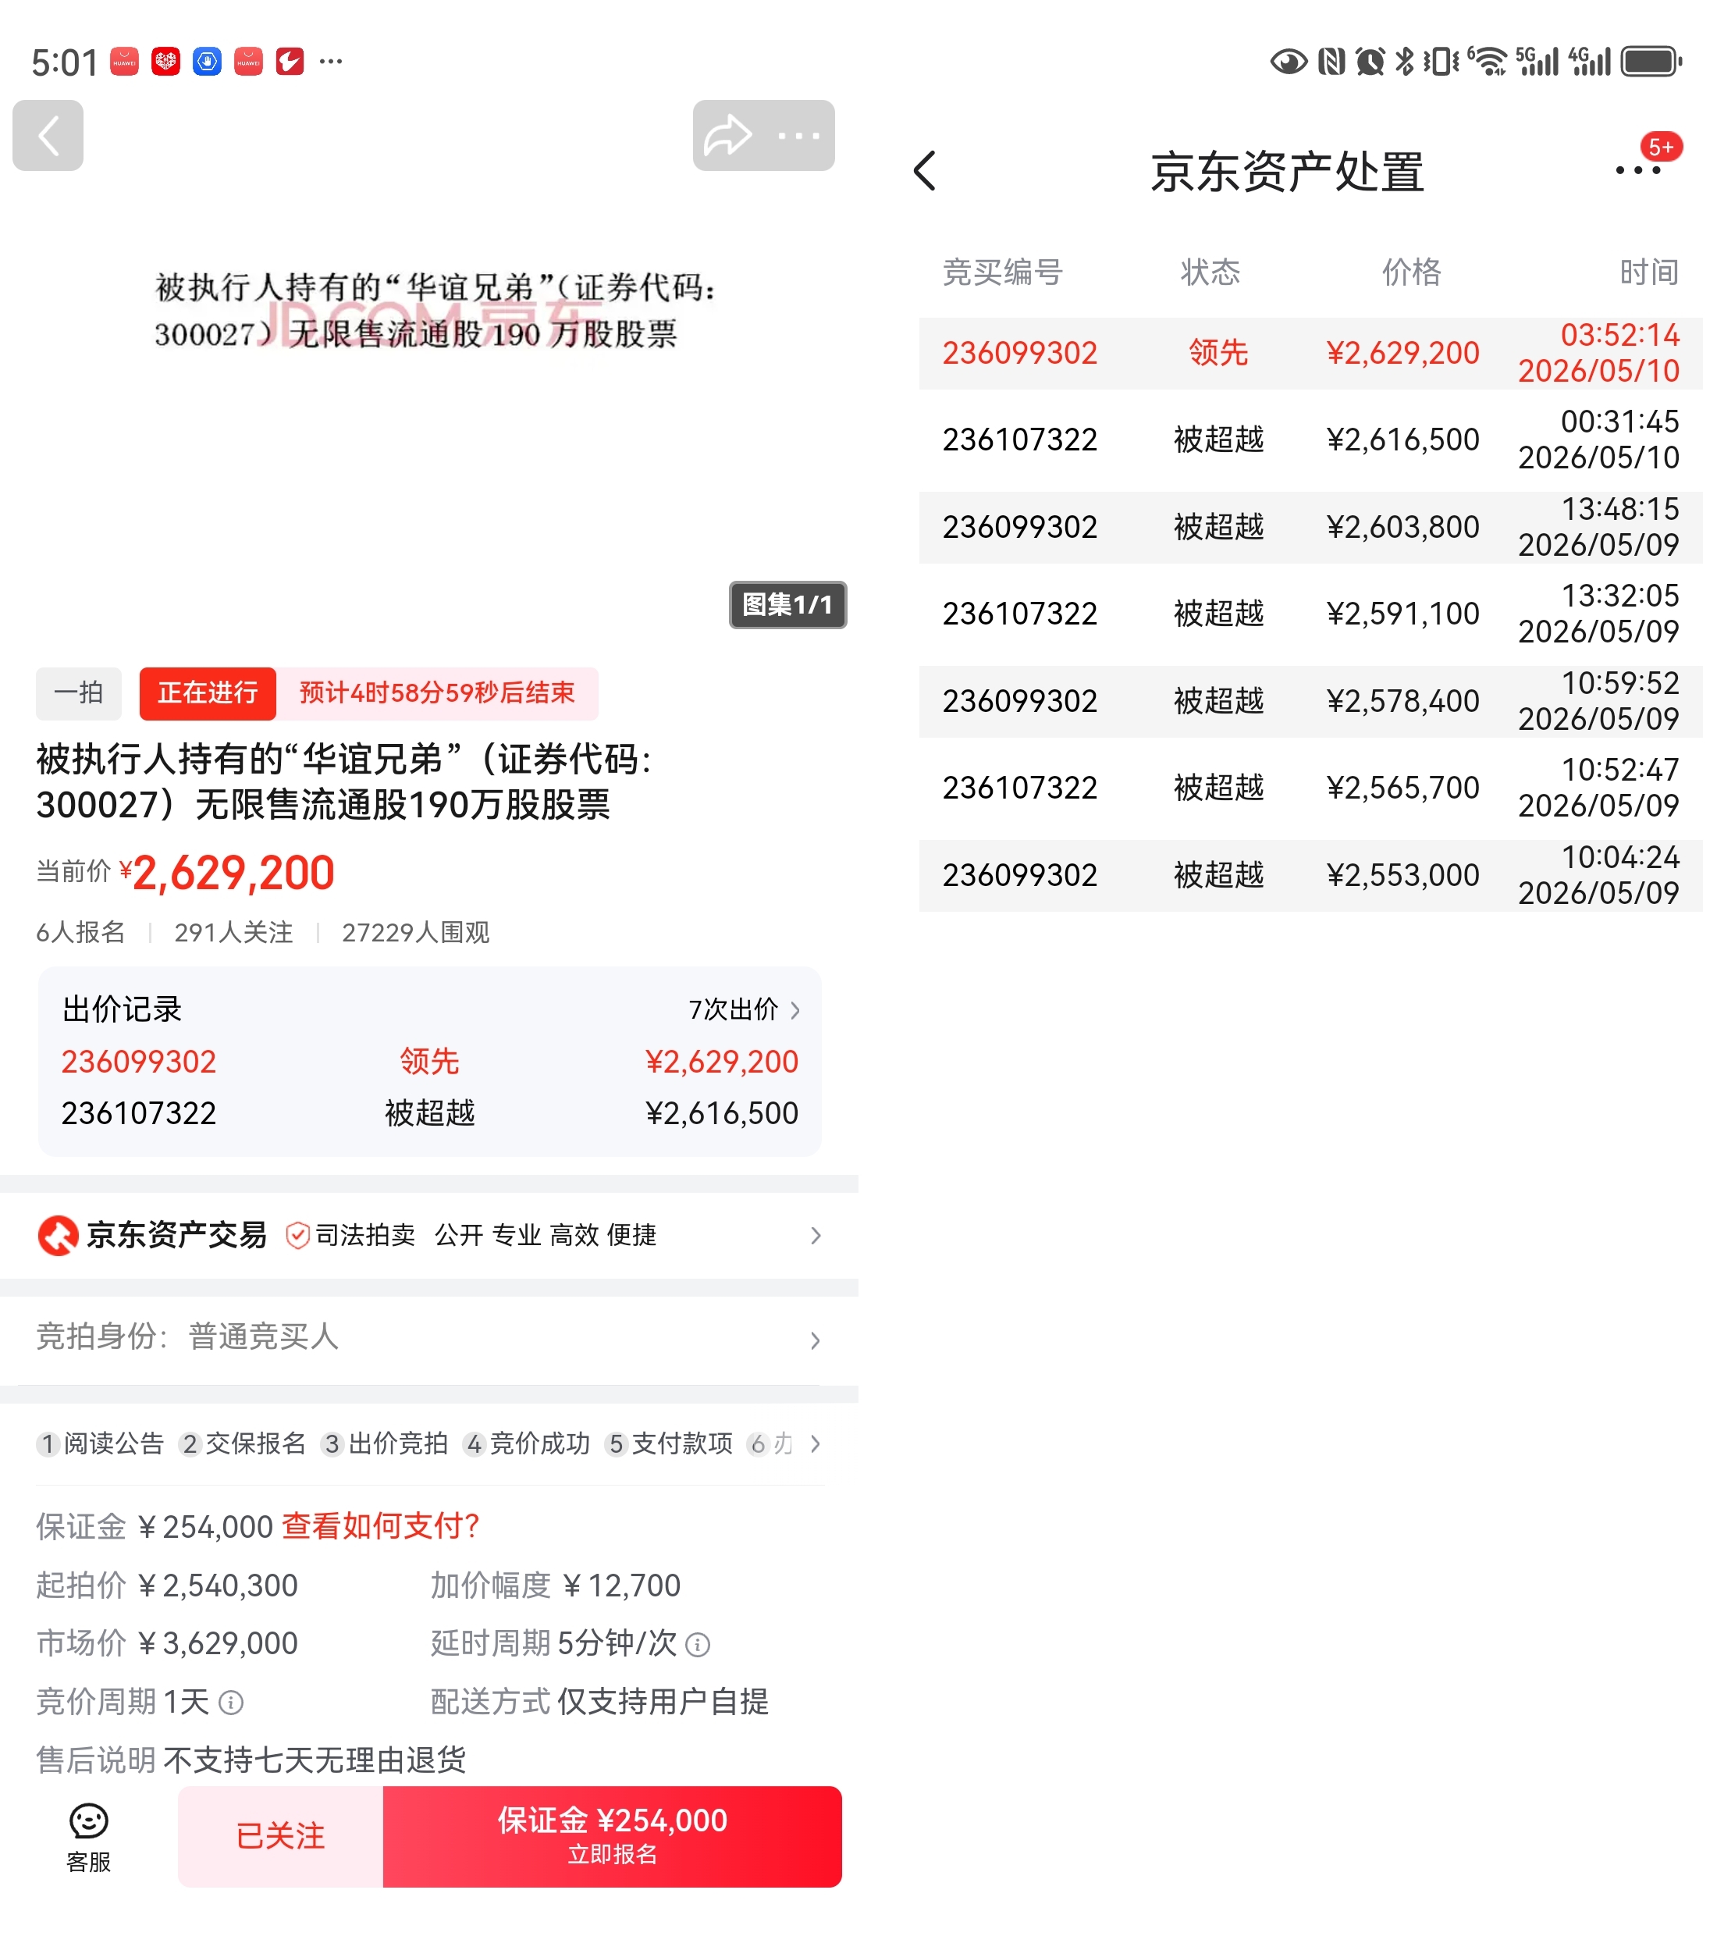Go back from 京东资产处置 bid list
Screen dimensions: 1717x1936
coord(926,170)
